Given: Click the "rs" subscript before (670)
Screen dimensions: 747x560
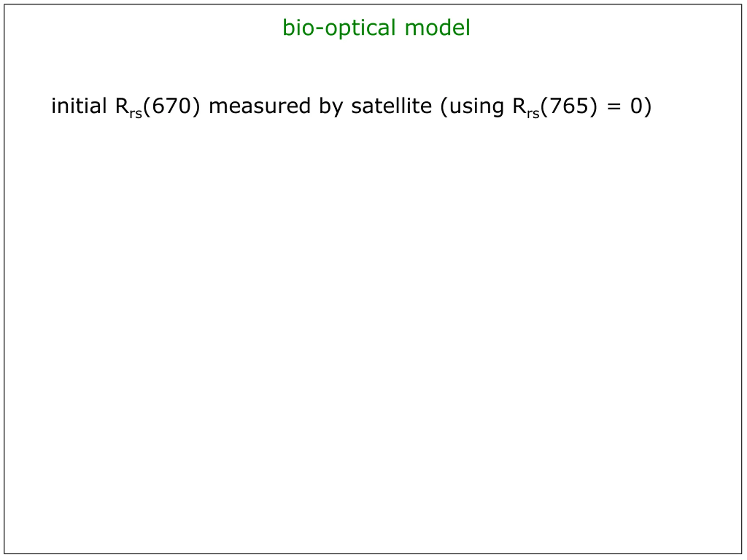Looking at the screenshot, I should (136, 114).
